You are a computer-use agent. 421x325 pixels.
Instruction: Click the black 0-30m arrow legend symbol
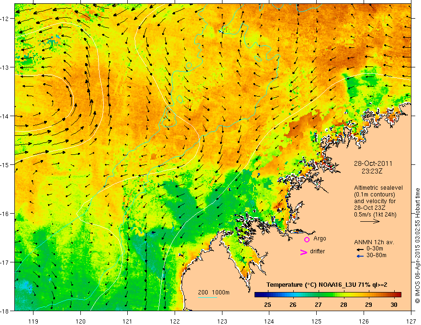coord(360,249)
